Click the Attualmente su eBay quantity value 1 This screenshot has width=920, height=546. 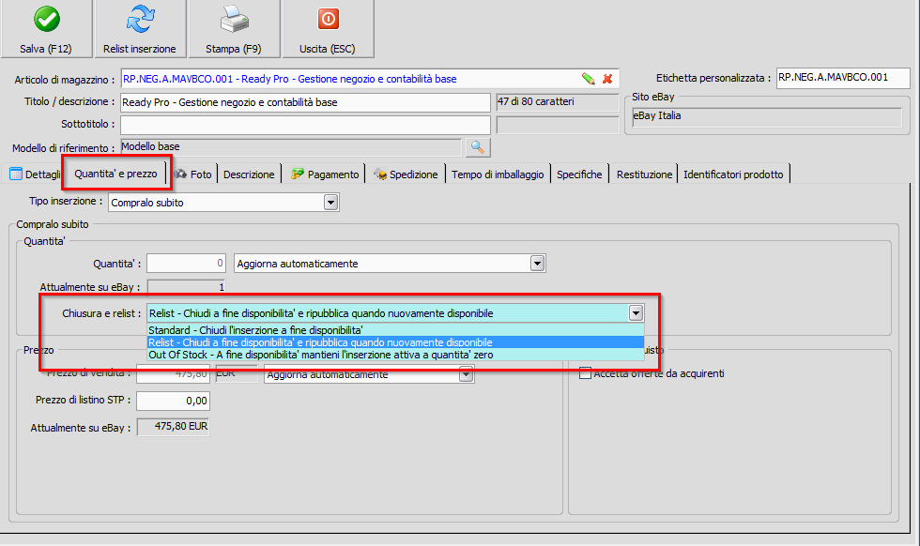[x=186, y=287]
